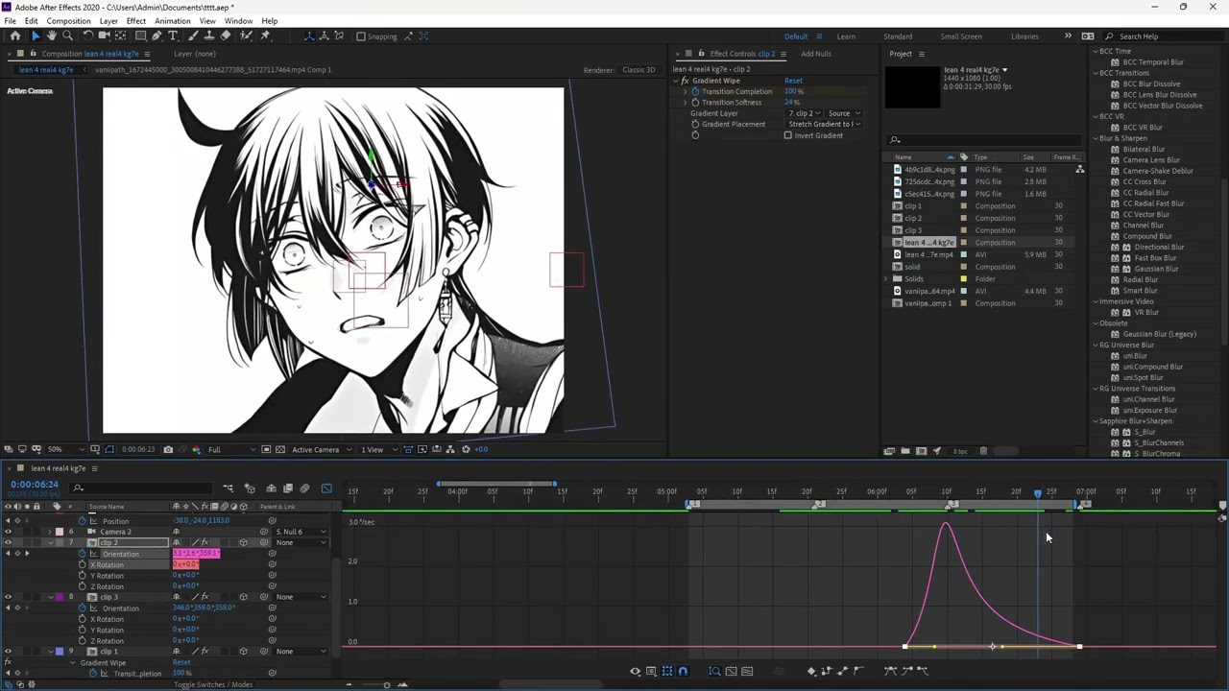Click the Search Help input field
The height and width of the screenshot is (691, 1229).
click(1165, 36)
